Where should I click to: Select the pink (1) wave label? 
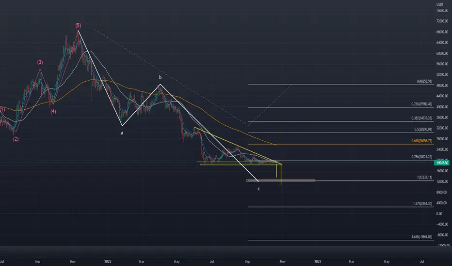2,110
